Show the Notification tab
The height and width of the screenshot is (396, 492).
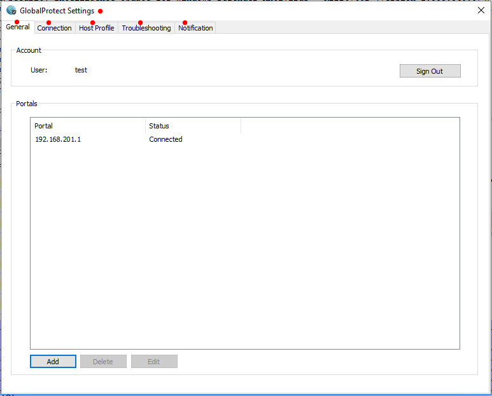point(195,28)
